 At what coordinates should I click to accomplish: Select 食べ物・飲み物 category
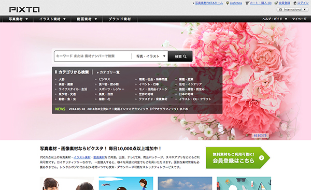[x=109, y=84]
